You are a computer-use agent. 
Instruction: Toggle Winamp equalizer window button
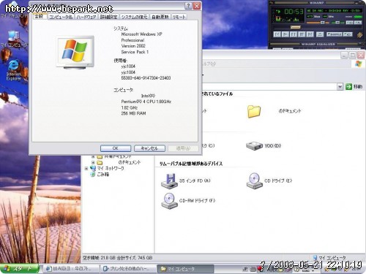click(350, 23)
